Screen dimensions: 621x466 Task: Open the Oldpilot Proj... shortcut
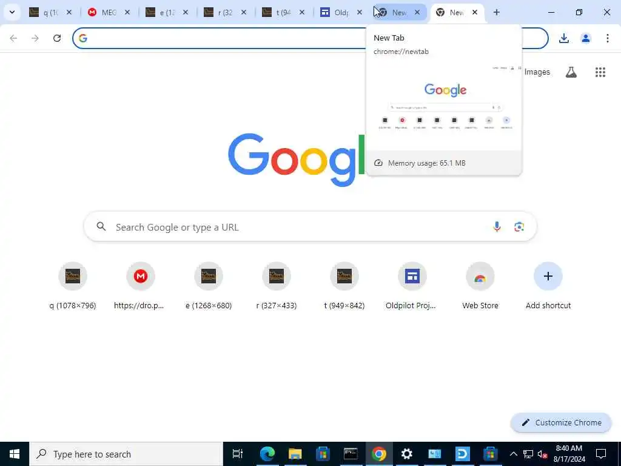click(x=412, y=285)
